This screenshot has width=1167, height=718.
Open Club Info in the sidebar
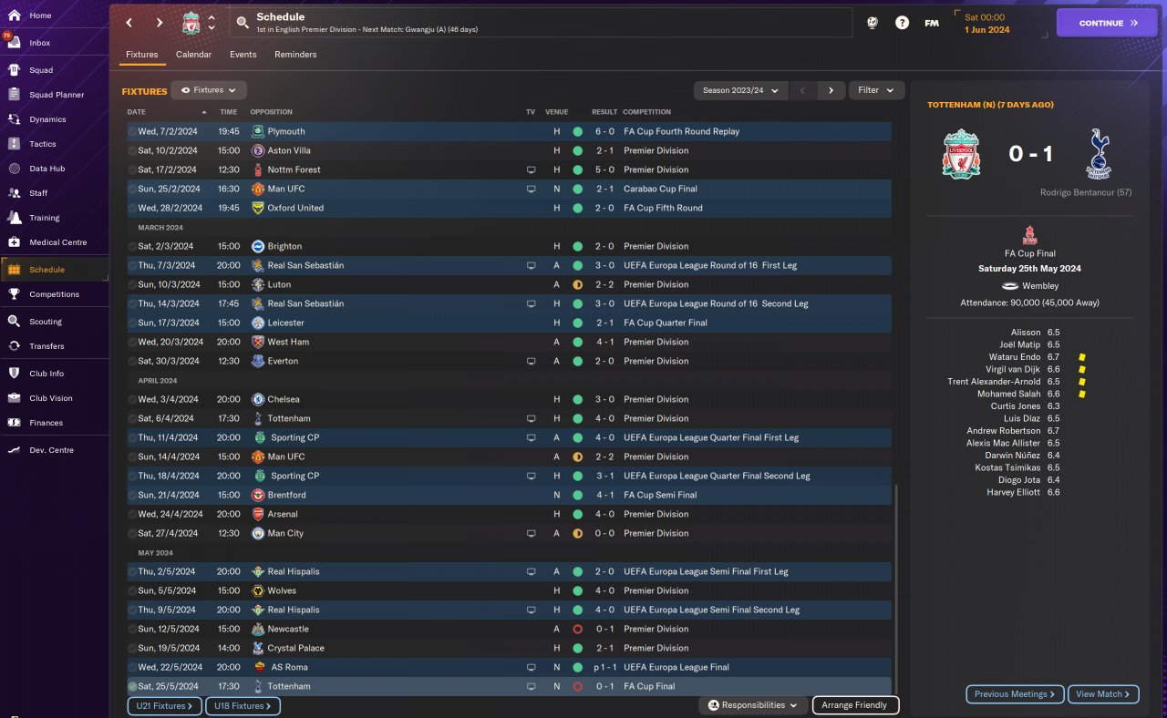coord(46,374)
